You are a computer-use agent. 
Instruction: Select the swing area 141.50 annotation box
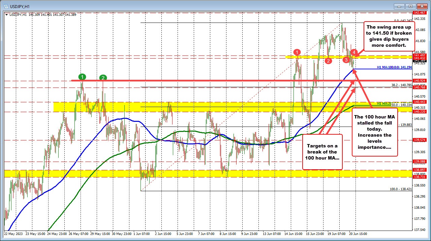pos(389,35)
